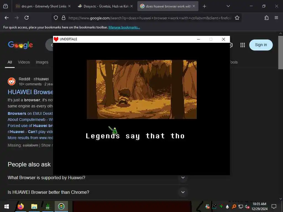
Task: Restore down the Firefox window
Action: click(x=264, y=6)
